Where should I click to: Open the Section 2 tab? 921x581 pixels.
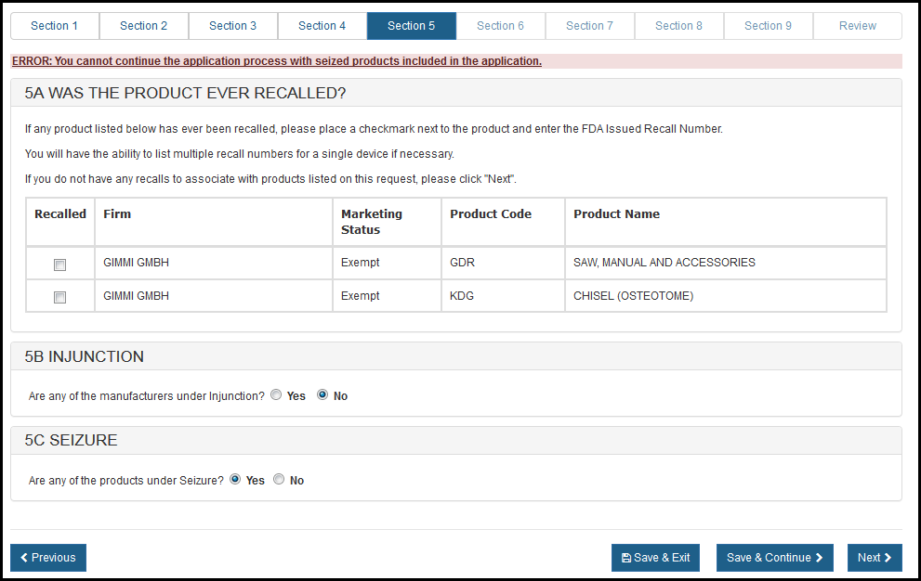144,26
